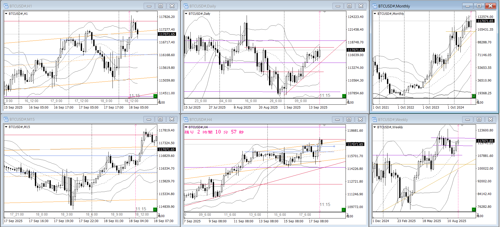Click the BTCUSD#,M15 window title icon
The width and height of the screenshot is (500, 227).
point(6,119)
